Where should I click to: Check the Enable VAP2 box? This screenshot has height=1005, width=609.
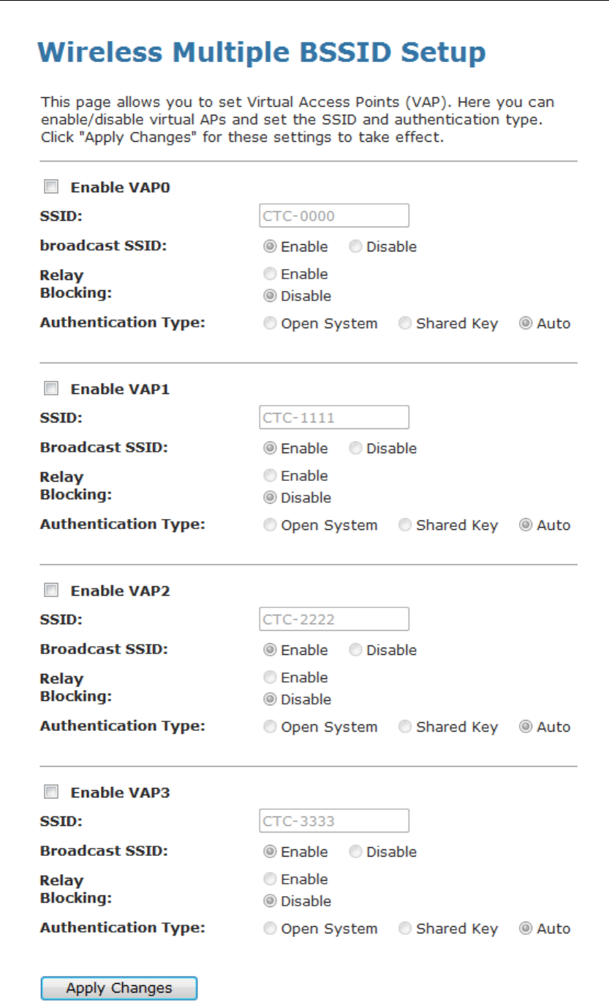(51, 590)
